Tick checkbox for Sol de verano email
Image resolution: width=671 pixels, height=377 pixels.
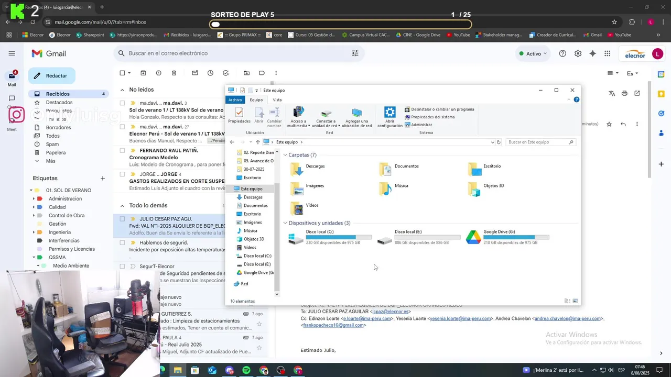click(x=122, y=103)
